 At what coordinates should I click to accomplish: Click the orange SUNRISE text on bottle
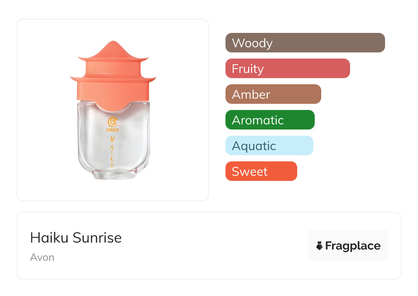pyautogui.click(x=113, y=130)
